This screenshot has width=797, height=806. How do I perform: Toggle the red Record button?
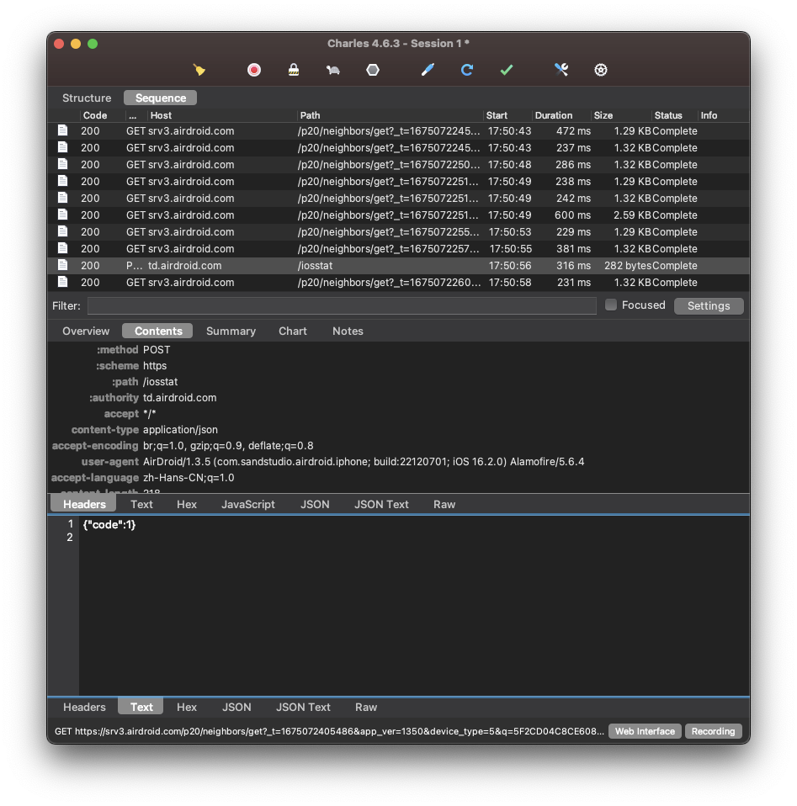[x=253, y=70]
